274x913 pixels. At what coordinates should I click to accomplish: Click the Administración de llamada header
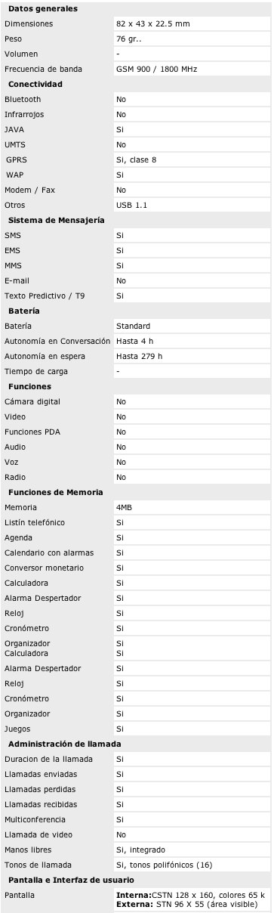(x=64, y=744)
